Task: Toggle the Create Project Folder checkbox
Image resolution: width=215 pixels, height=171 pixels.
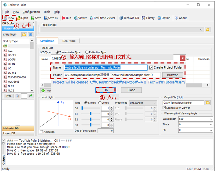Action: coord(151,67)
